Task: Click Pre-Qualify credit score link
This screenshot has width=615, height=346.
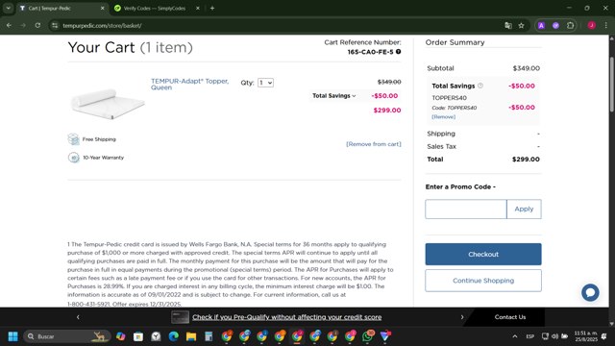Action: tap(286, 317)
